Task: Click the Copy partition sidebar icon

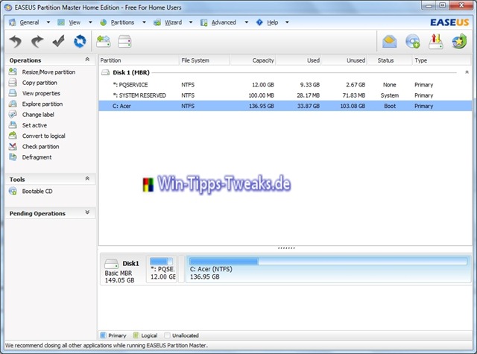Action: click(x=13, y=83)
